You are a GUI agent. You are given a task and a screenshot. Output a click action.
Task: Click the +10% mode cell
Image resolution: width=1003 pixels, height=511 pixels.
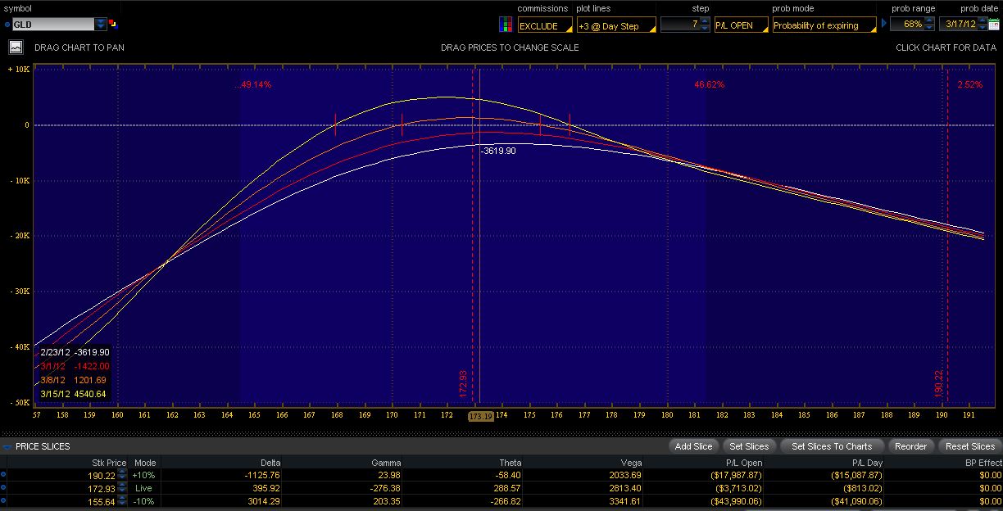[x=144, y=474]
